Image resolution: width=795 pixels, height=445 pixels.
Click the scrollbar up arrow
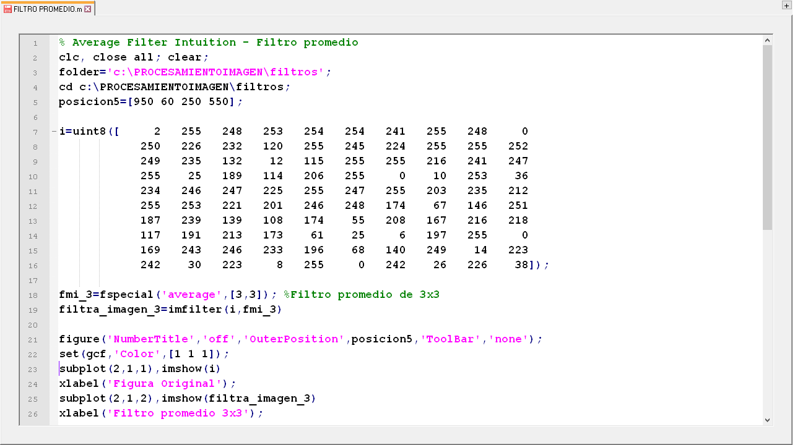click(x=768, y=40)
